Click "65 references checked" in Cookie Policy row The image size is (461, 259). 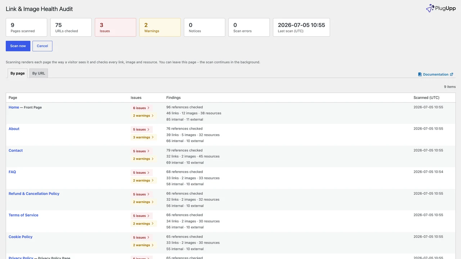point(184,237)
